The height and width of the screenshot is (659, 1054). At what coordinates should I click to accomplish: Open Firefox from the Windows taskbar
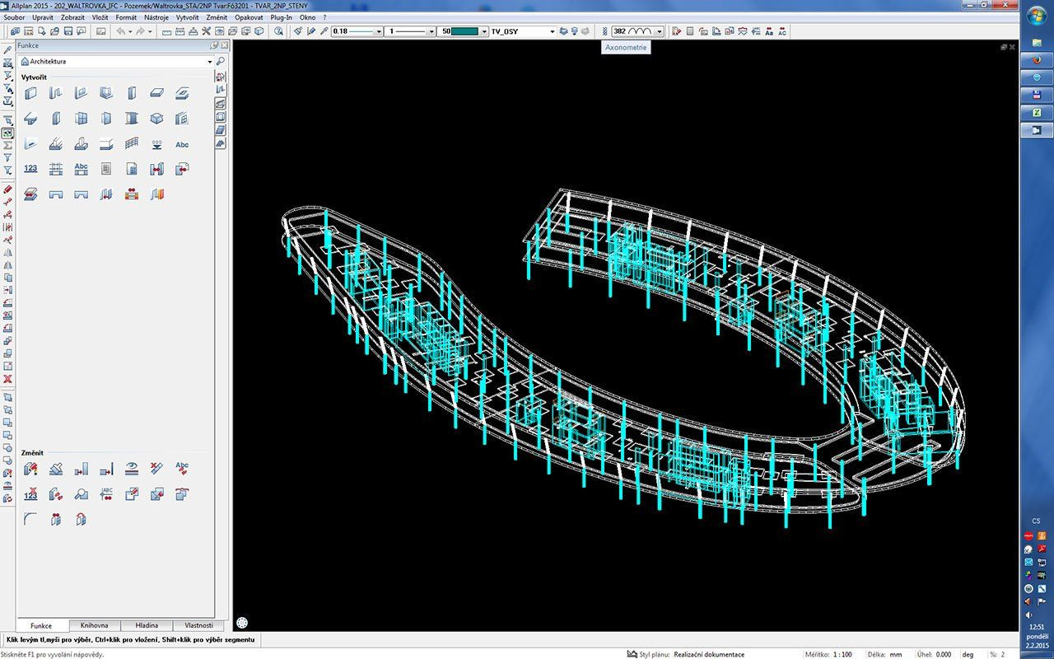[1037, 59]
